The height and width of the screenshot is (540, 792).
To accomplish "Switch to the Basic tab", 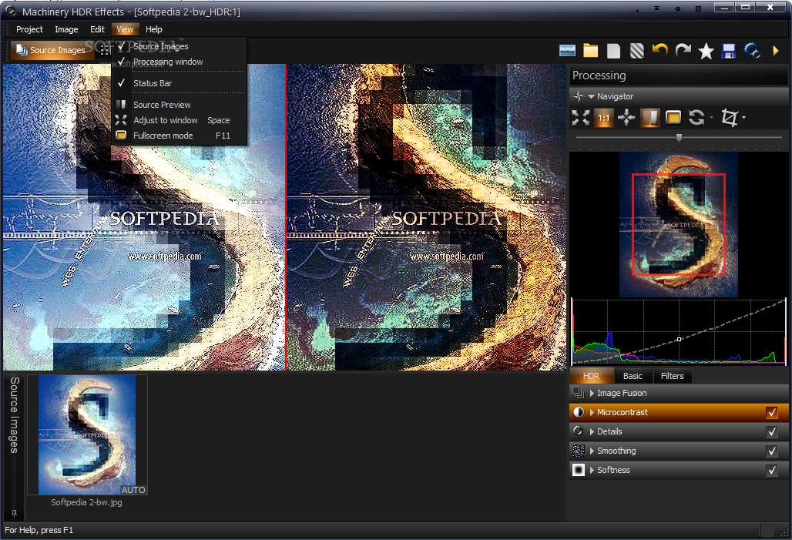I will 633,376.
